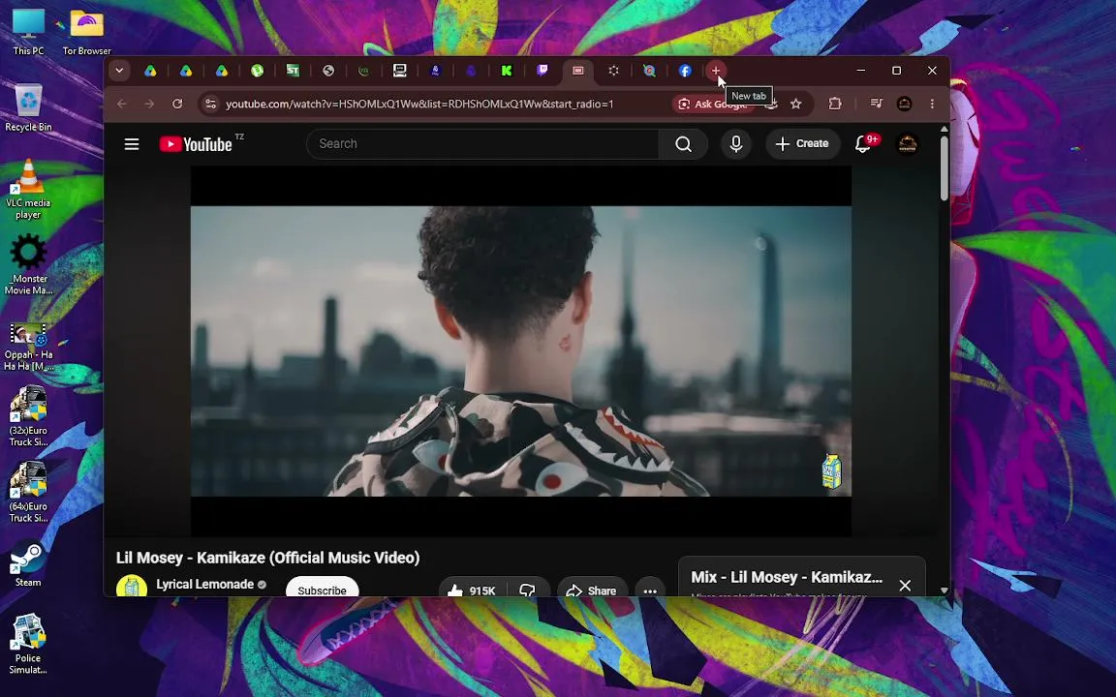Open Lyrical Lemonade channel name link
This screenshot has width=1116, height=697.
point(205,584)
